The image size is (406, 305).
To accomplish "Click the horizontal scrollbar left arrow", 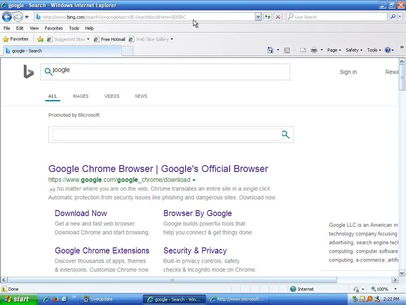I will (x=4, y=280).
